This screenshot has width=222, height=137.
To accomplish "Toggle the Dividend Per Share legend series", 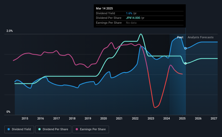I will [53, 129].
